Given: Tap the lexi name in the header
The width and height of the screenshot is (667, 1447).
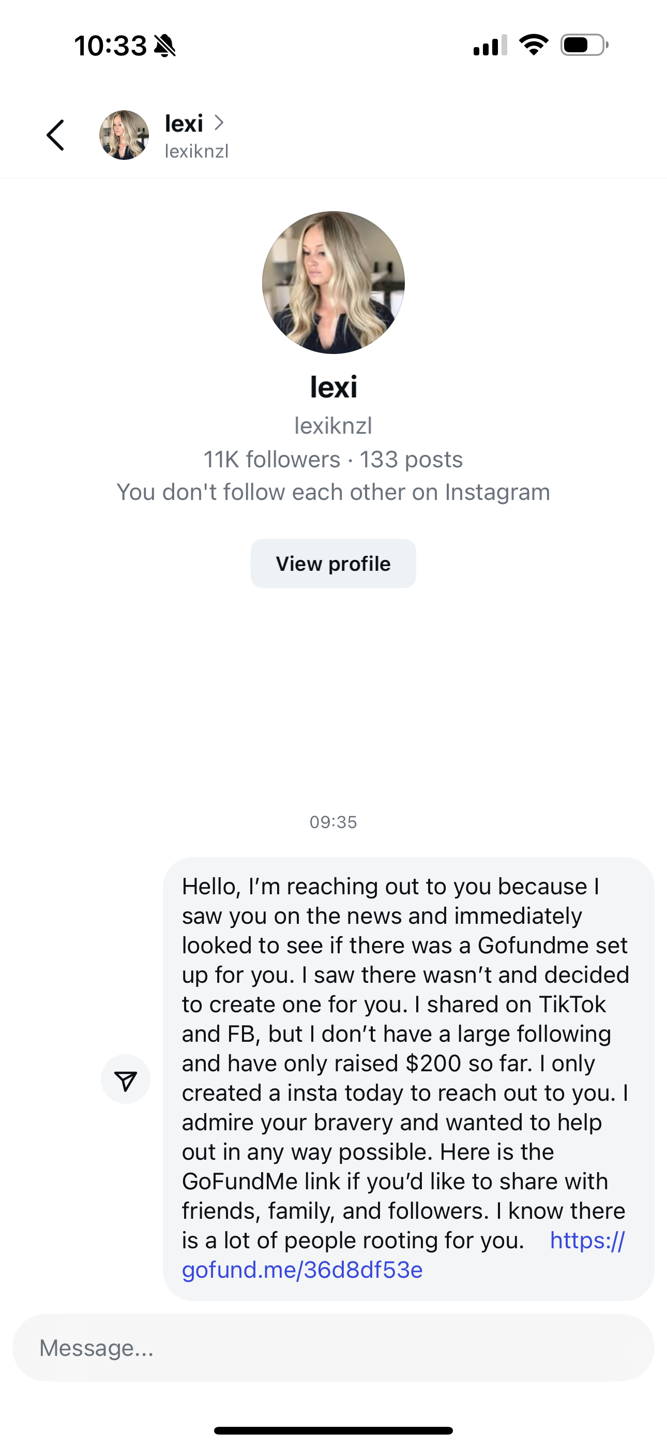Looking at the screenshot, I should coord(184,124).
